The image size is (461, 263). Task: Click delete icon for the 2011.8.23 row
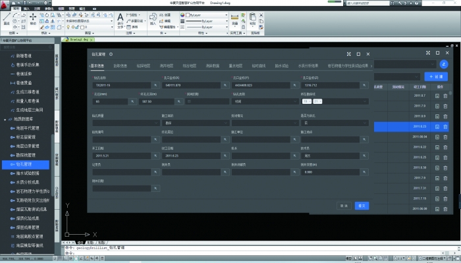[x=445, y=126]
